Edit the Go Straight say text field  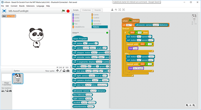pos(138,68)
